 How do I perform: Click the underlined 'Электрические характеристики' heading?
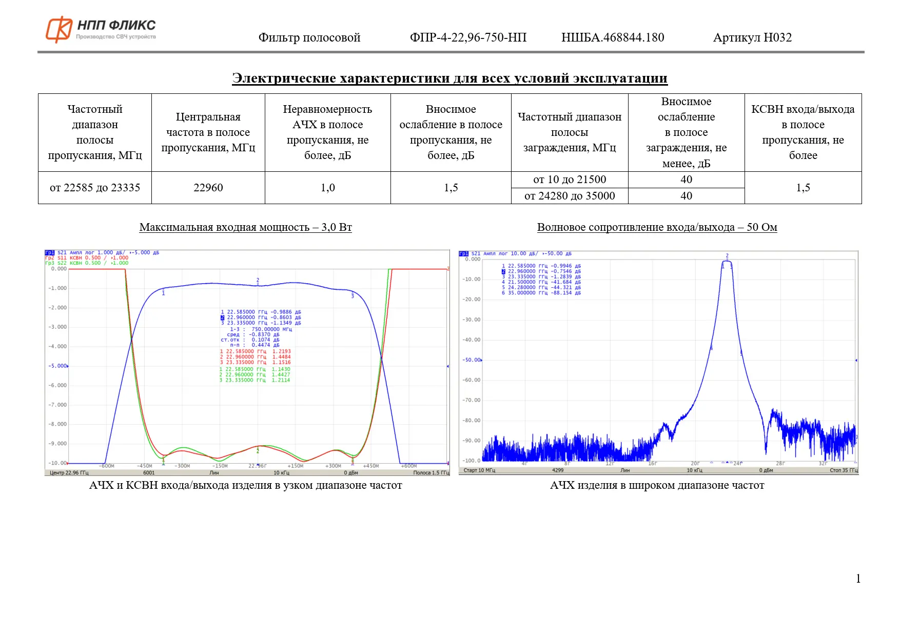449,78
